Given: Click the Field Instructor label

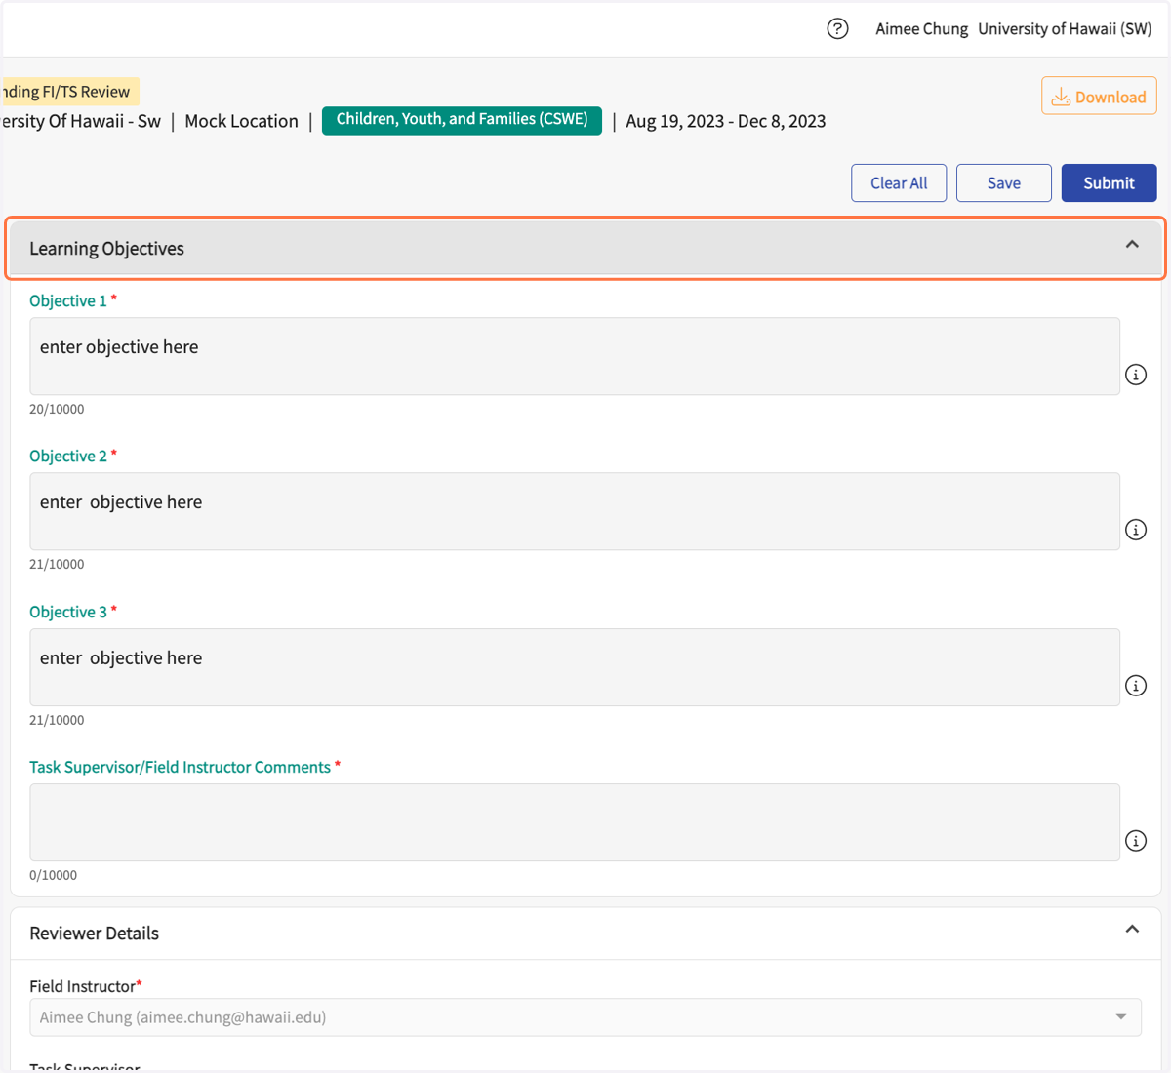Looking at the screenshot, I should click(83, 987).
